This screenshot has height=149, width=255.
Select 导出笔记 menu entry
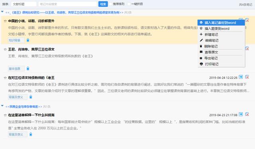pyautogui.click(x=221, y=58)
